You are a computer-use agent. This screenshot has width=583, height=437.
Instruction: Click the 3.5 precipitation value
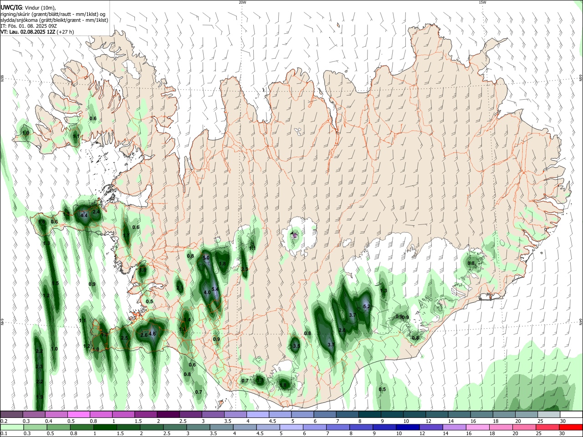pyautogui.click(x=296, y=346)
